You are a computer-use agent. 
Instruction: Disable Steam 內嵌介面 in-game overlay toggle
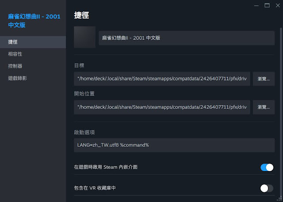[267, 168]
